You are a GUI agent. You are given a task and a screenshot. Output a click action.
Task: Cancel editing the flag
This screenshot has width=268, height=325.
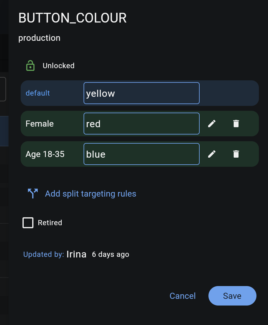[x=182, y=295]
